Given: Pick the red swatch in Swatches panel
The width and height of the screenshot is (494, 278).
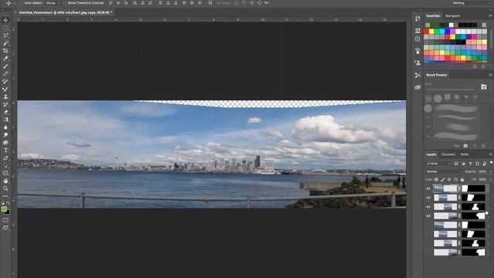Looking at the screenshot, I should pos(426,32).
